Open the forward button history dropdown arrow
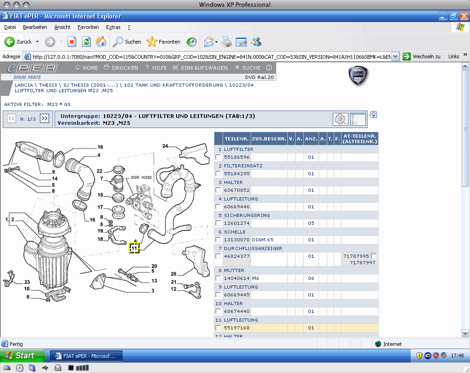 point(61,42)
